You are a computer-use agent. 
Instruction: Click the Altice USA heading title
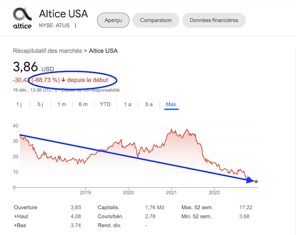64,13
